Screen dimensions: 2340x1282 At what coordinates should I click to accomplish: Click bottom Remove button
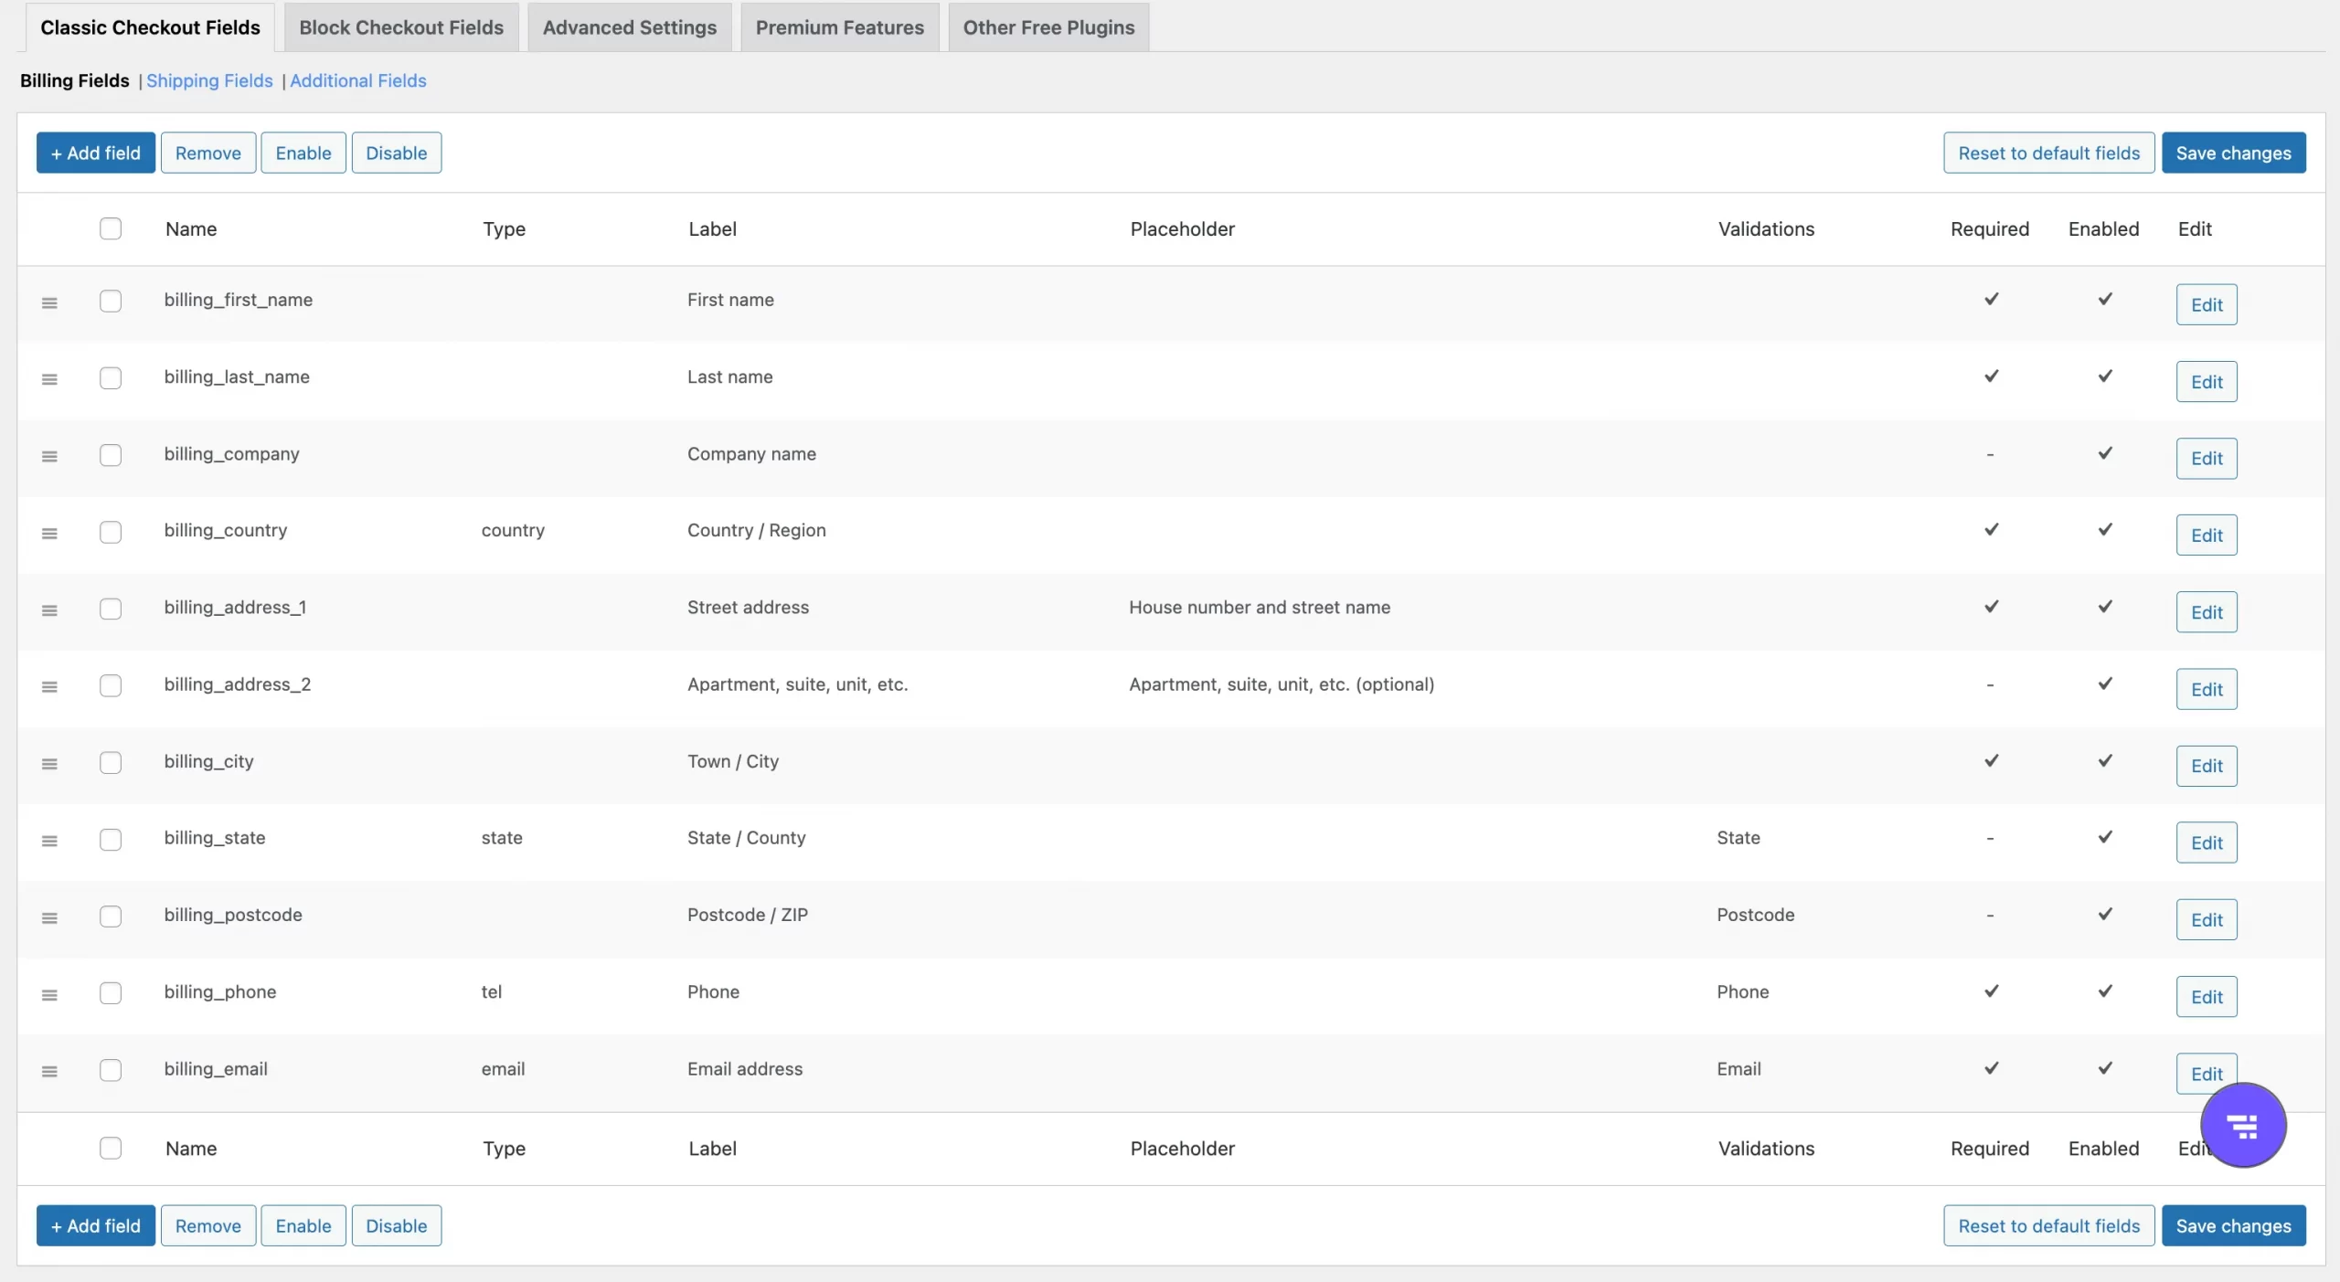[x=208, y=1225]
